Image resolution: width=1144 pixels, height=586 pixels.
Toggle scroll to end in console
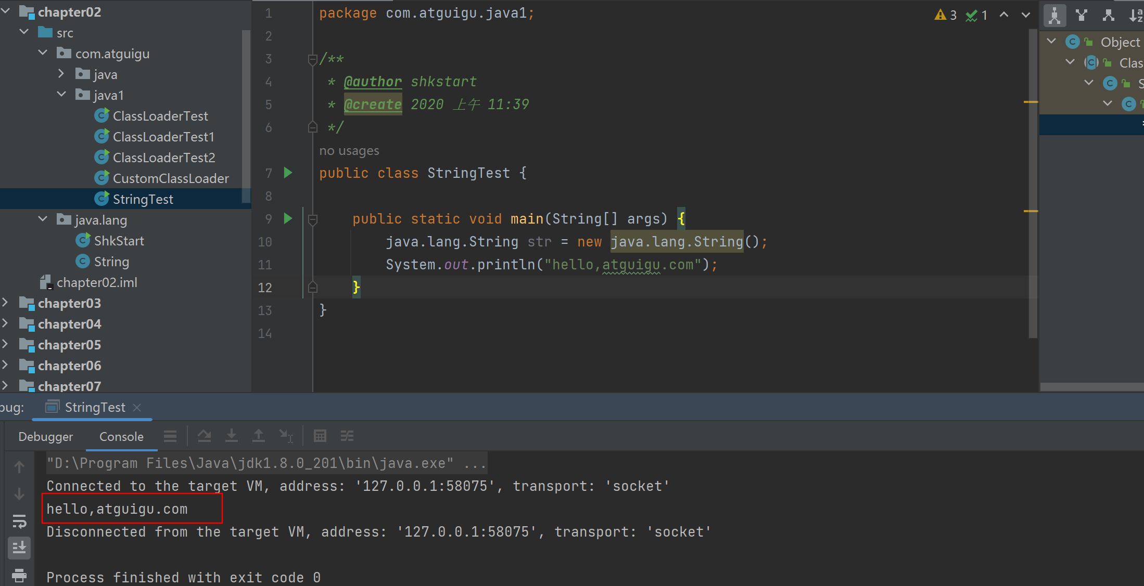(19, 548)
